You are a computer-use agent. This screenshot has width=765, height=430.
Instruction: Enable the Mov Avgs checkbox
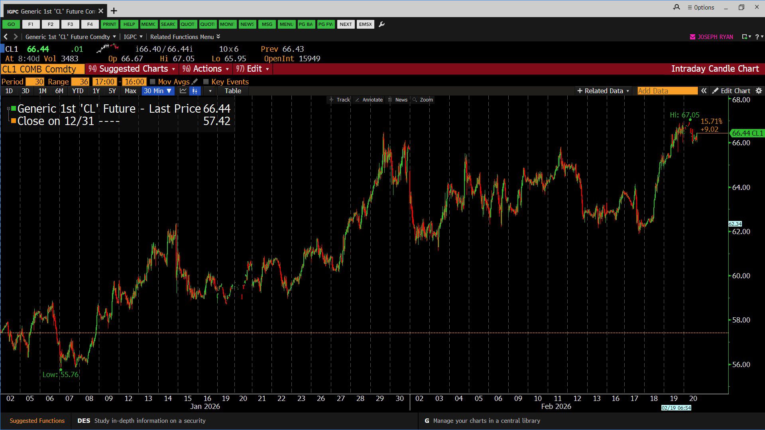153,82
